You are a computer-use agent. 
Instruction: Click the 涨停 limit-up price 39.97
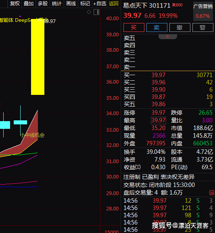pyautogui.click(x=158, y=113)
